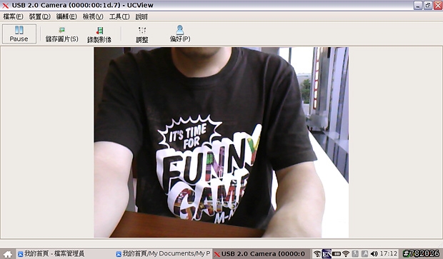This screenshot has height=259, width=443.
Task: Minimize the UCView window
Action: [418, 6]
